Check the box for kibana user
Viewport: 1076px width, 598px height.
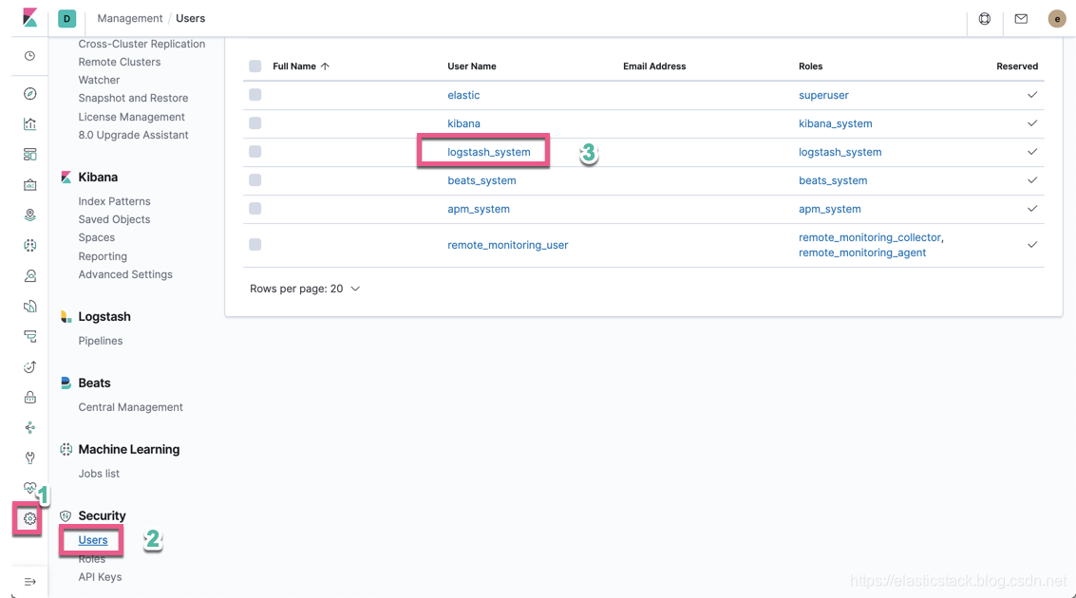coord(255,123)
